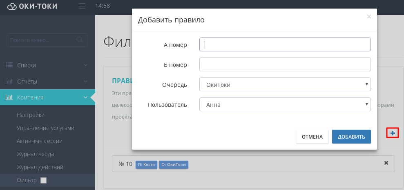404x190 pixels.
Task: Open the Очередь dropdown
Action: [x=285, y=84]
